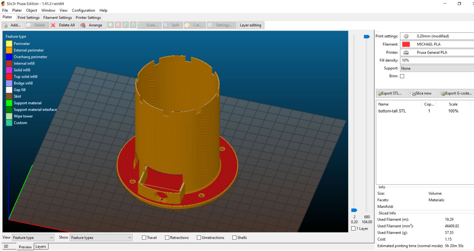Screen dimensions: 474x251
Task: Click Delete All with the red X
Action: click(64, 25)
